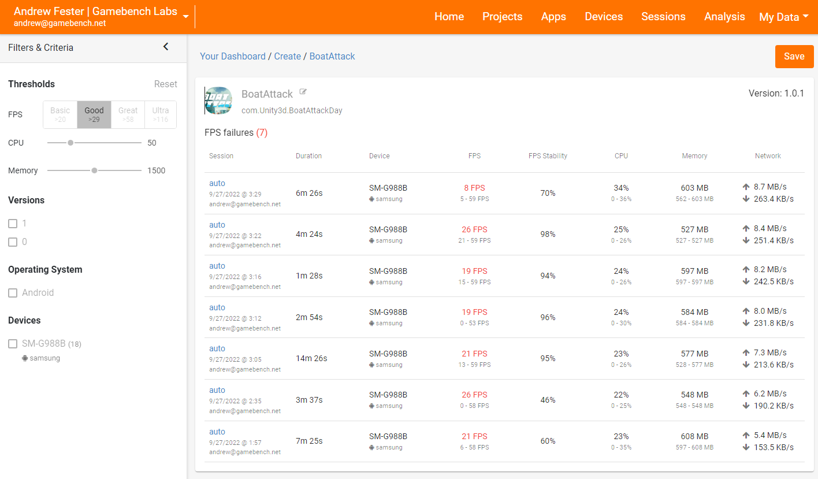Open auto session from 9/27/2022 @ 3:29
The image size is (818, 479).
pyautogui.click(x=217, y=183)
